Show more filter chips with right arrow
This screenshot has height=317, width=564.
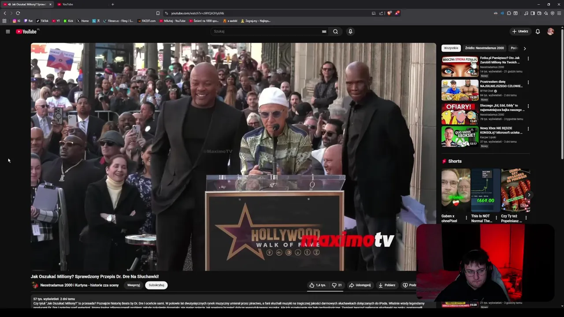coord(524,48)
